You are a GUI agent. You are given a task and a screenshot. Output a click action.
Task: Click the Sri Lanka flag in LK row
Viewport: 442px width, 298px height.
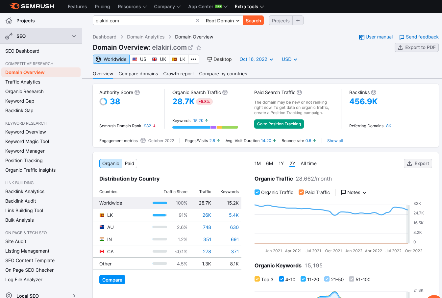coord(102,215)
